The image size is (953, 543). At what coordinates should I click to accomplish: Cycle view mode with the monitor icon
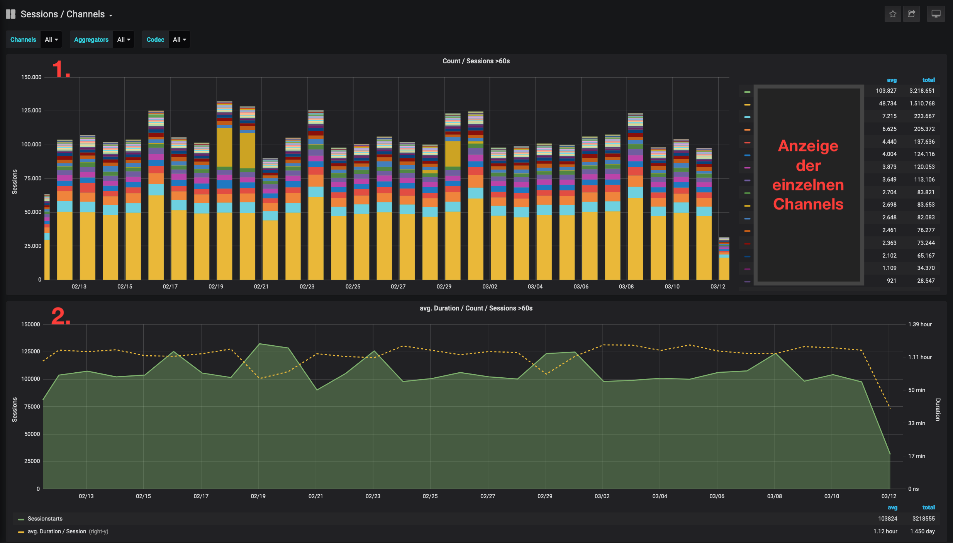(x=936, y=14)
